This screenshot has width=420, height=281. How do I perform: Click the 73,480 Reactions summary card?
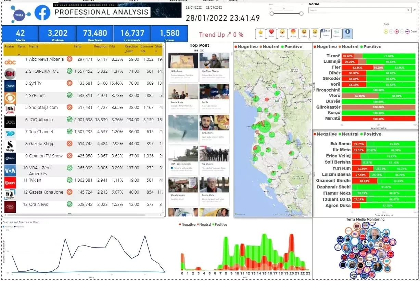(95, 34)
